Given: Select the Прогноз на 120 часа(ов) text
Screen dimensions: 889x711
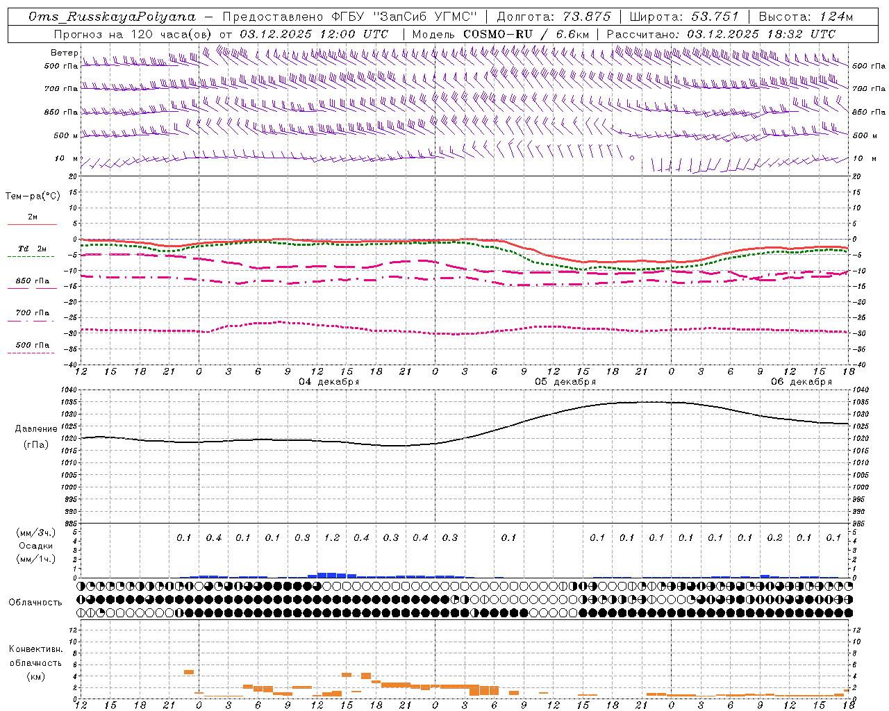Looking at the screenshot, I should [133, 34].
